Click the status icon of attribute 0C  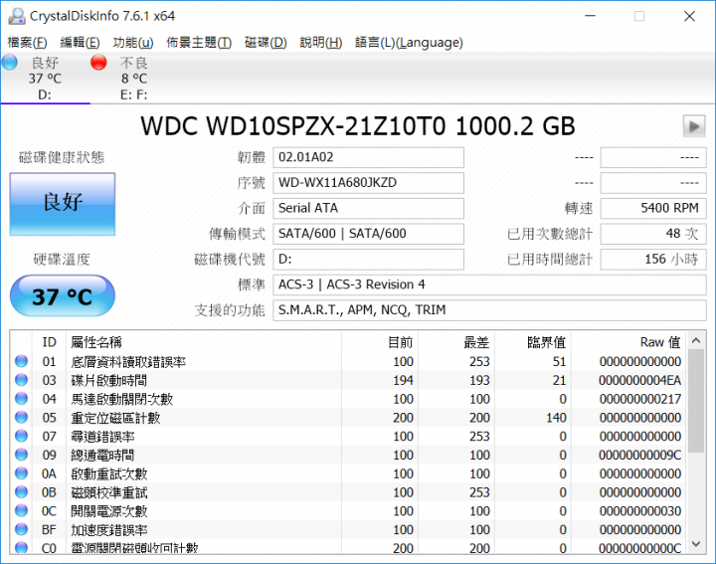coord(21,511)
